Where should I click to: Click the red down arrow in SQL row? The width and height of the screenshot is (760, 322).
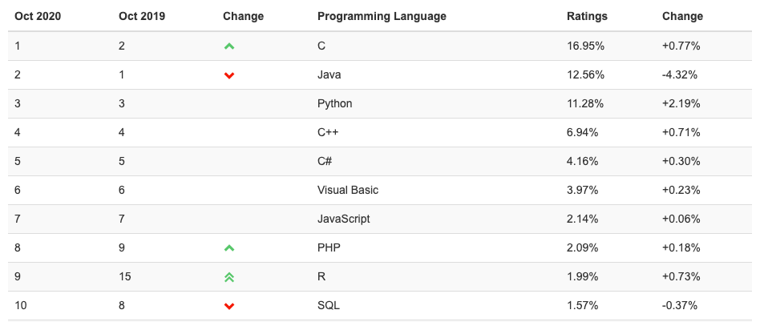tap(229, 306)
